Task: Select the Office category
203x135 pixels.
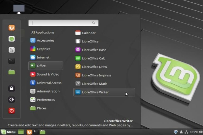Action: [x=46, y=66]
